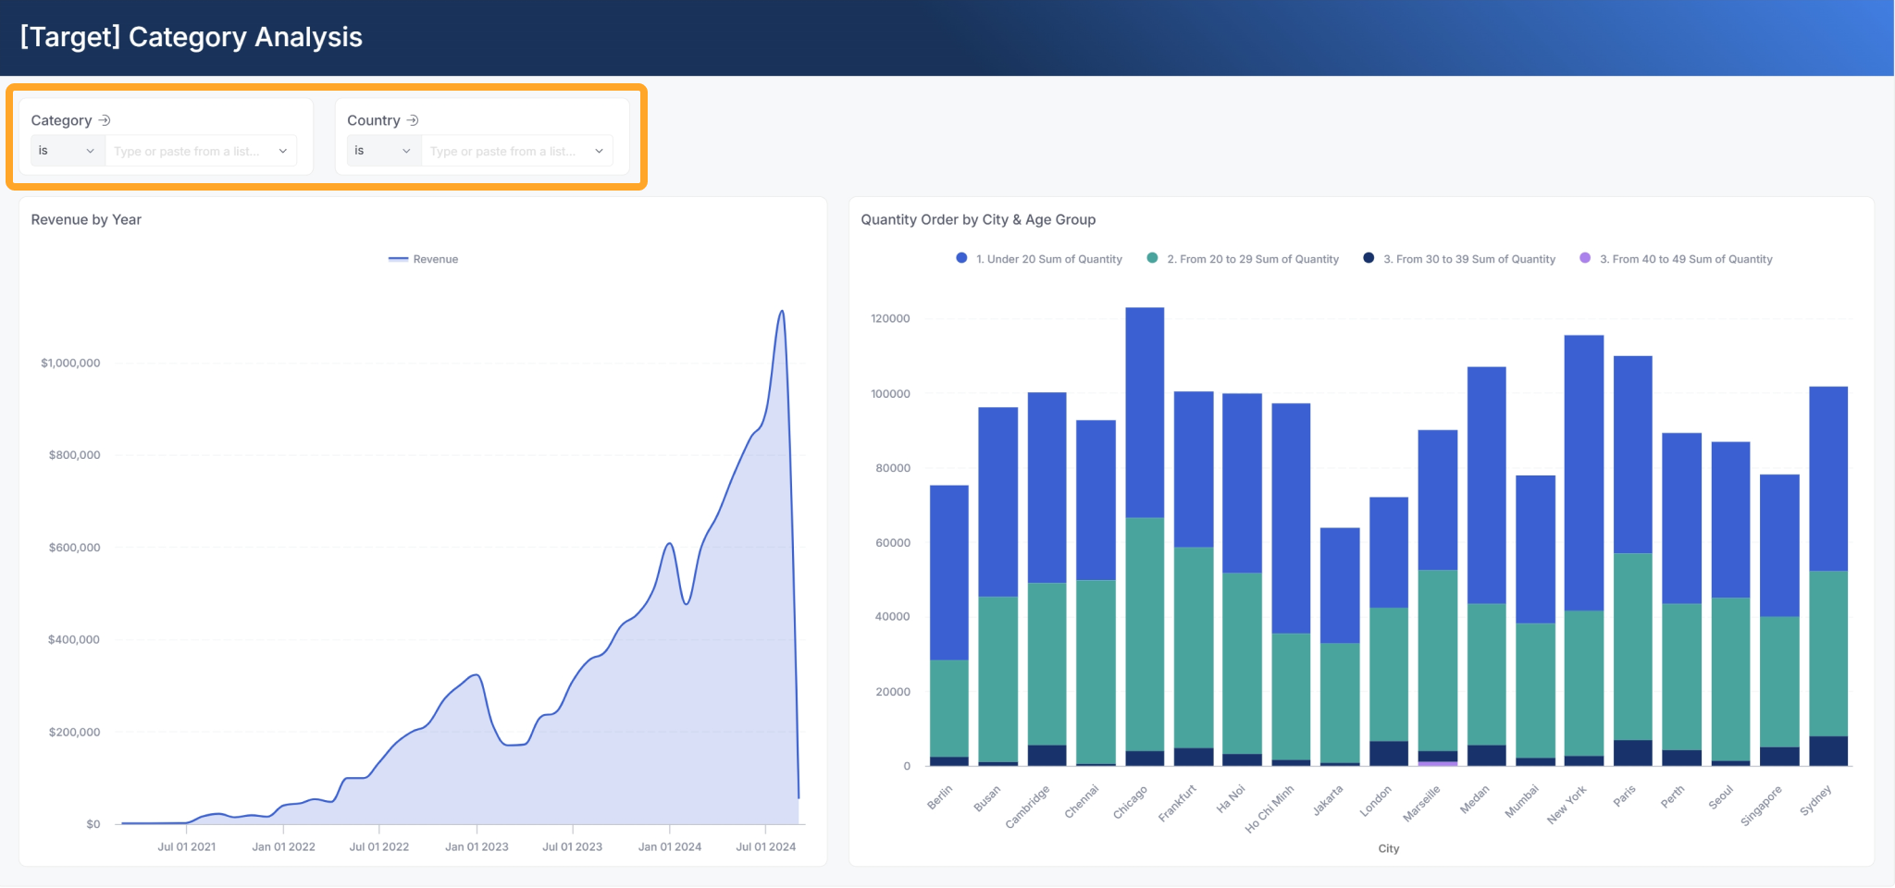The image size is (1895, 888).
Task: Click the Jul 01 2023 axis label
Action: click(573, 846)
